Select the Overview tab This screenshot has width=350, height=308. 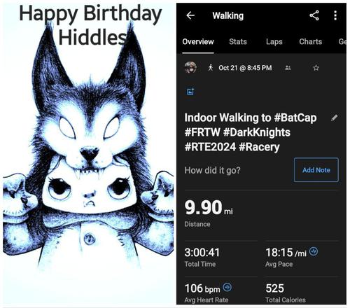pos(198,41)
